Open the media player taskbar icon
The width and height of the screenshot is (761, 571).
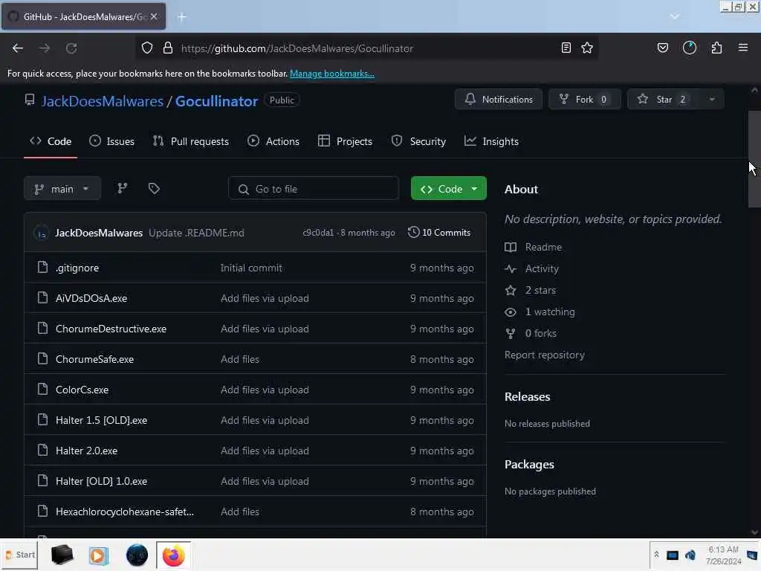click(x=99, y=555)
